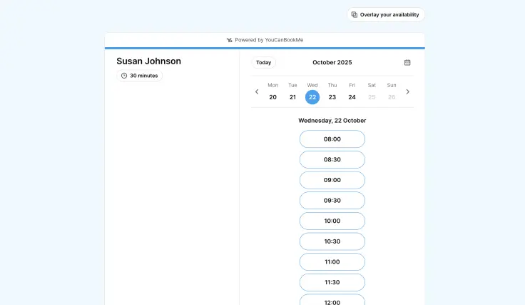Choose the highlighted Wednesday 22 date

312,97
